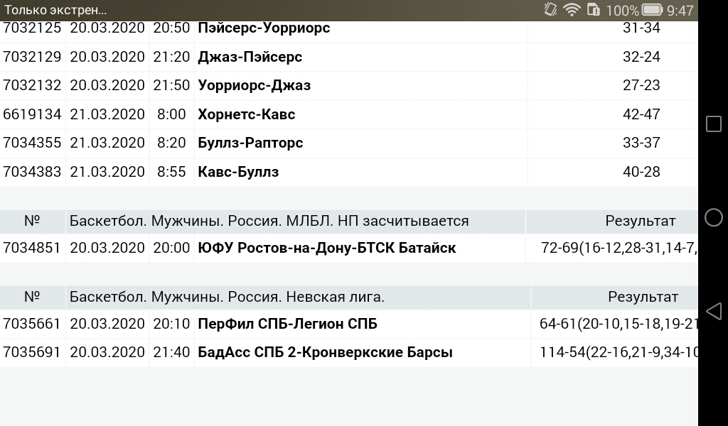Select the Буллз-Рапторс match
This screenshot has width=728, height=426.
[x=348, y=143]
